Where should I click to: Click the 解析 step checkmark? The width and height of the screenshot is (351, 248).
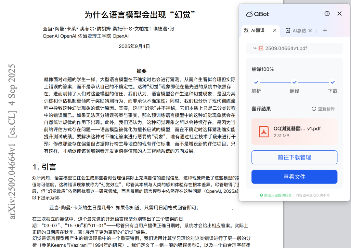point(256,82)
